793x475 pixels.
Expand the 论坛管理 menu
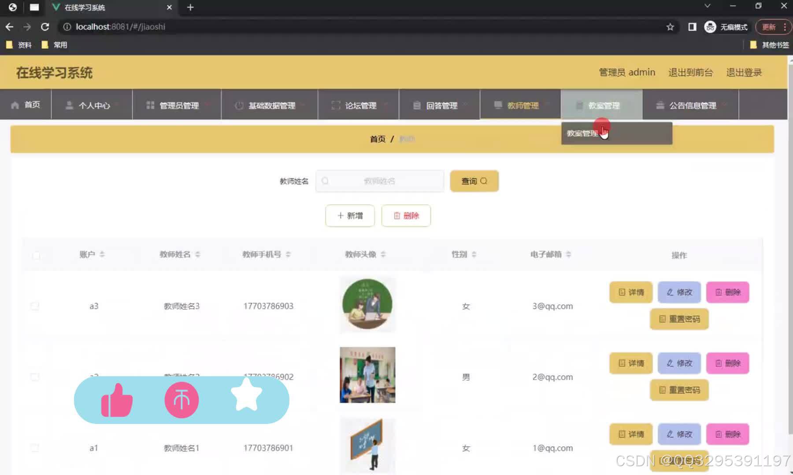tap(359, 105)
